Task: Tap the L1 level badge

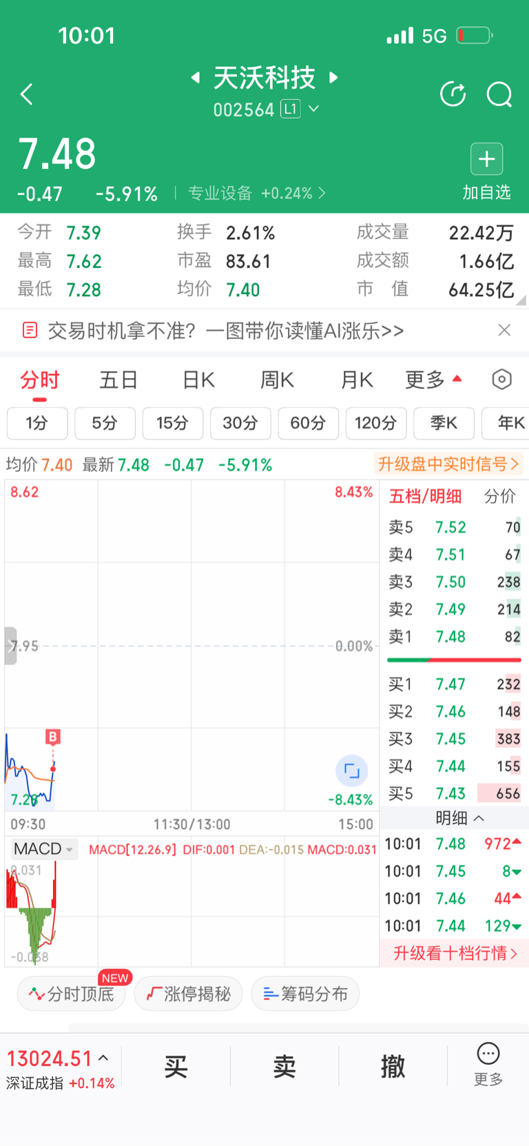Action: click(291, 109)
